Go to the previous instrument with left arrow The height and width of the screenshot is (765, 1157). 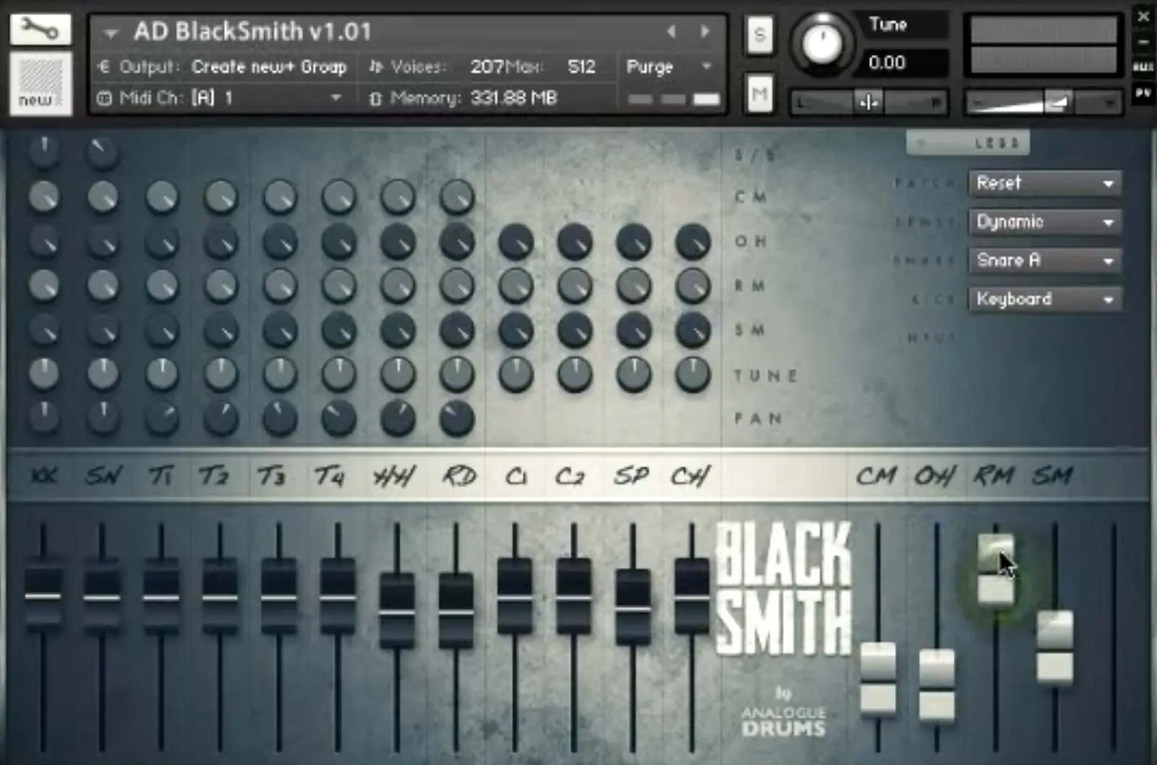click(x=671, y=31)
